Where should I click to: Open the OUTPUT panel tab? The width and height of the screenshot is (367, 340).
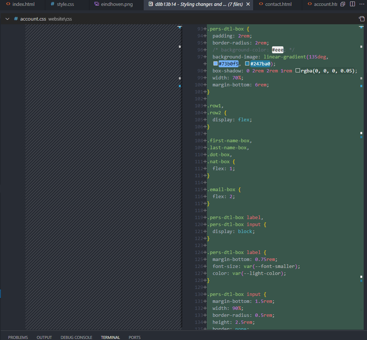[x=44, y=337]
